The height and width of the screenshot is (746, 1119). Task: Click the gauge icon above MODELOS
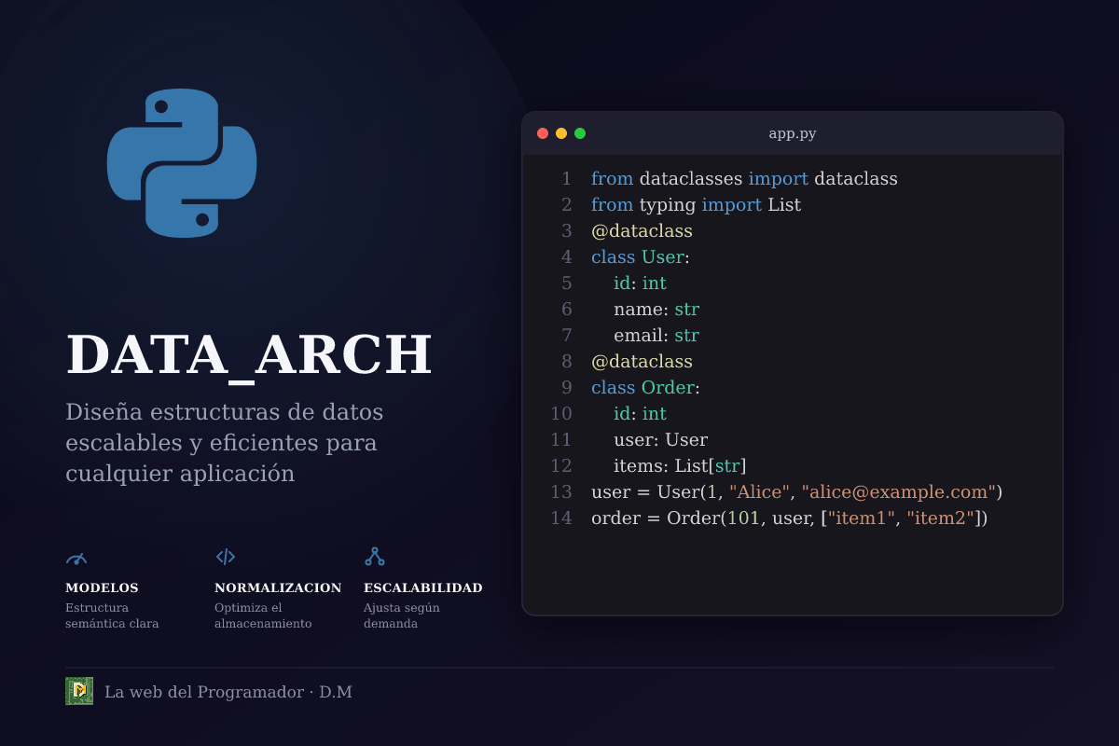76,557
